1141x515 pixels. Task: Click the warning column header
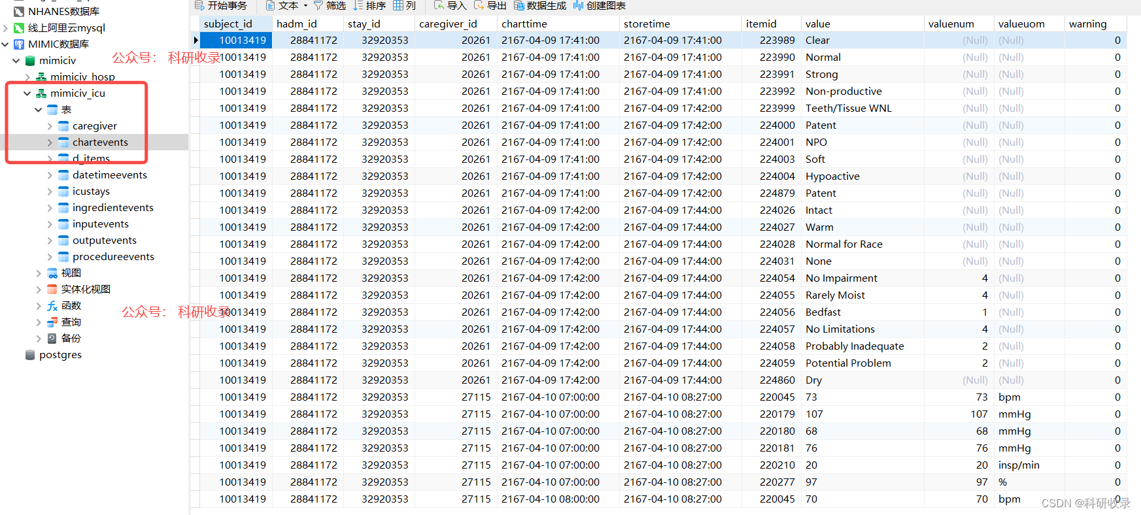(x=1095, y=24)
